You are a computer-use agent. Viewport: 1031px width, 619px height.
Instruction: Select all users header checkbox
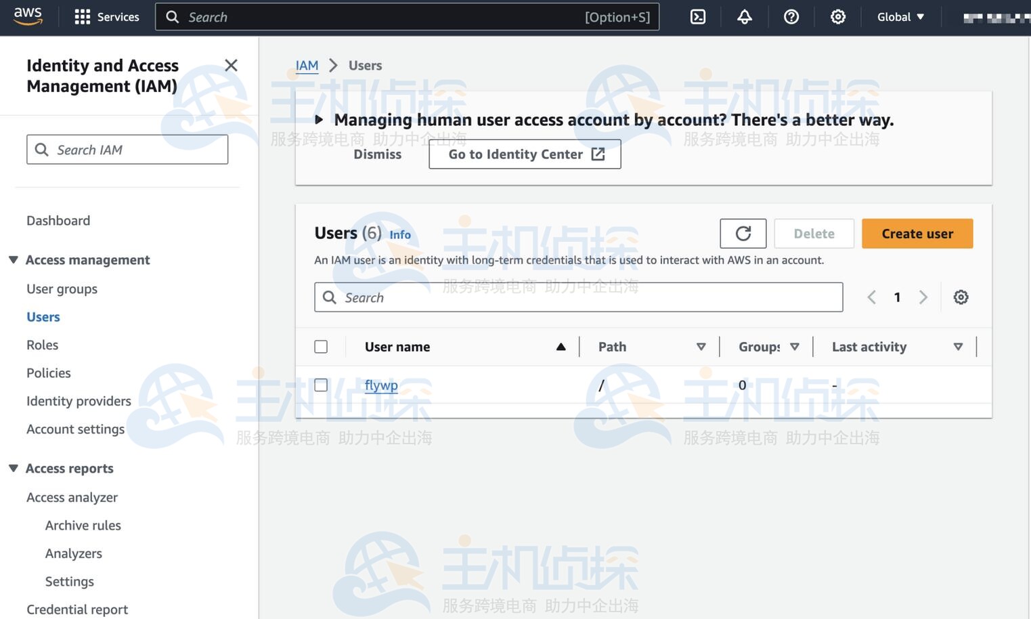coord(321,347)
